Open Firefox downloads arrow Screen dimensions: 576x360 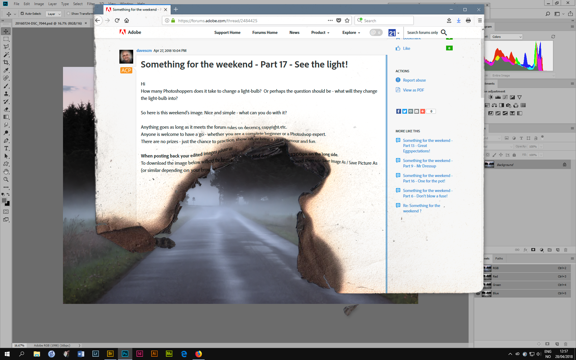tap(459, 20)
